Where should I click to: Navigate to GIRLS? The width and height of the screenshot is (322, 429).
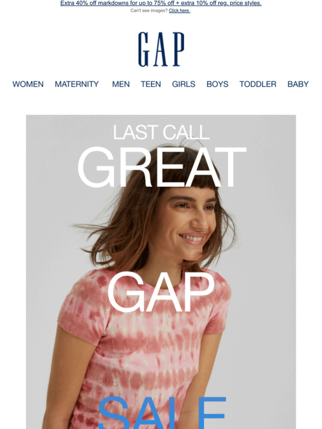(x=184, y=84)
